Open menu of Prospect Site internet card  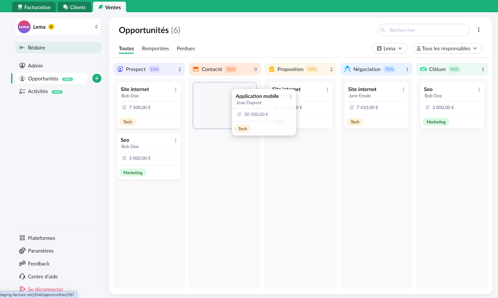[176, 90]
